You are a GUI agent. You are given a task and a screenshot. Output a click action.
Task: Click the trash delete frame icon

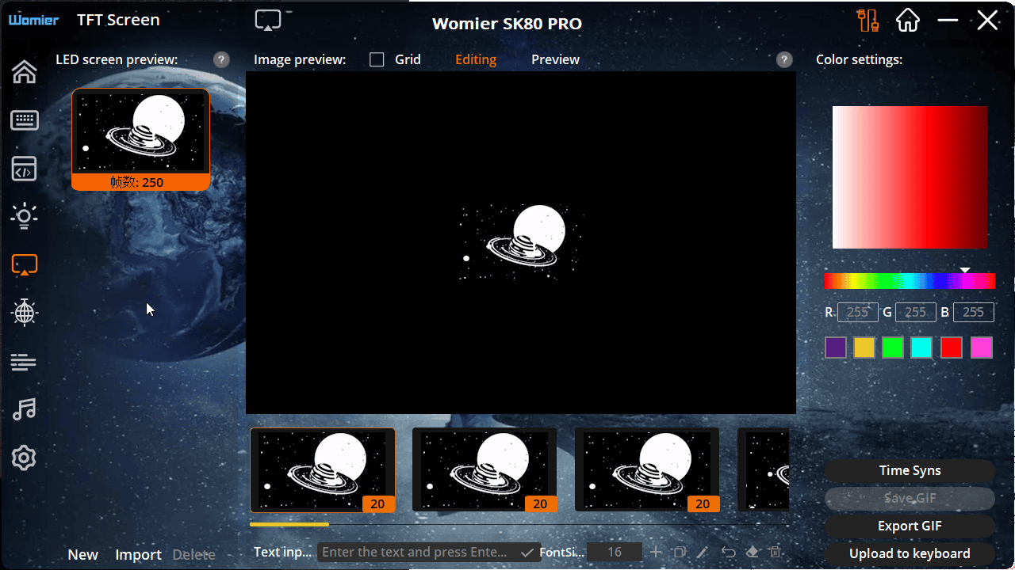[776, 553]
